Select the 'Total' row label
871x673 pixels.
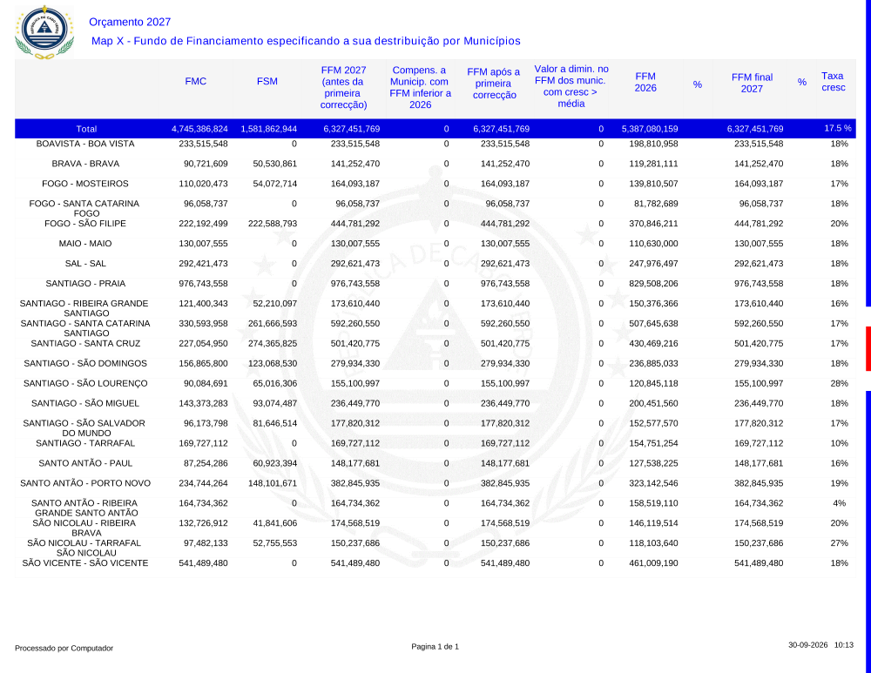86,129
